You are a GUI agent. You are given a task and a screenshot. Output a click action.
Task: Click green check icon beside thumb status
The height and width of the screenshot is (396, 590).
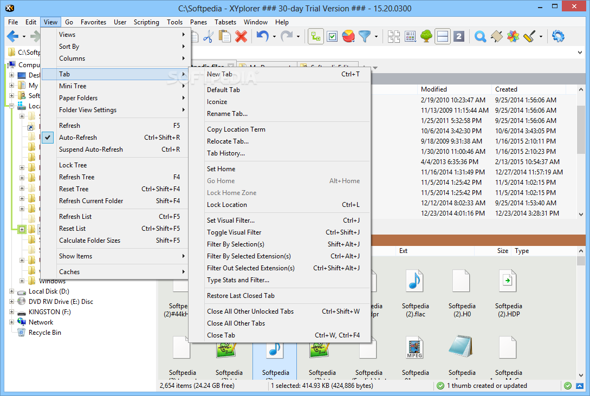[x=440, y=386]
